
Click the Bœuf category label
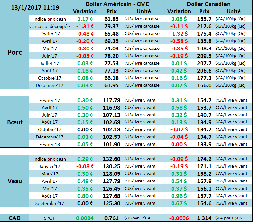click(14, 122)
